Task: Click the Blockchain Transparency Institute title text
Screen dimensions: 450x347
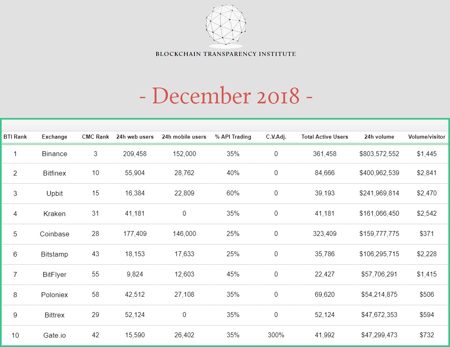Action: [x=226, y=54]
